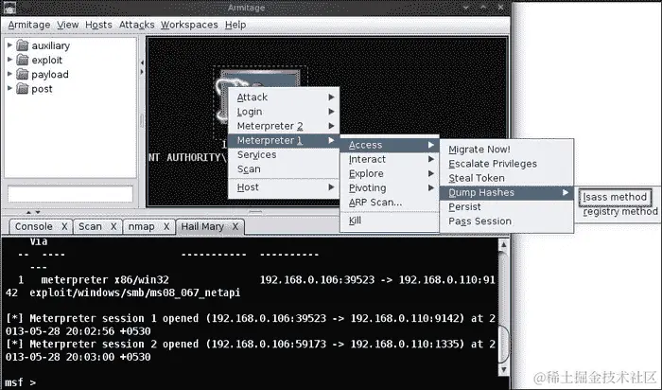662x390 pixels.
Task: Click the meterpreter x86/win32 session row
Action: click(251, 279)
